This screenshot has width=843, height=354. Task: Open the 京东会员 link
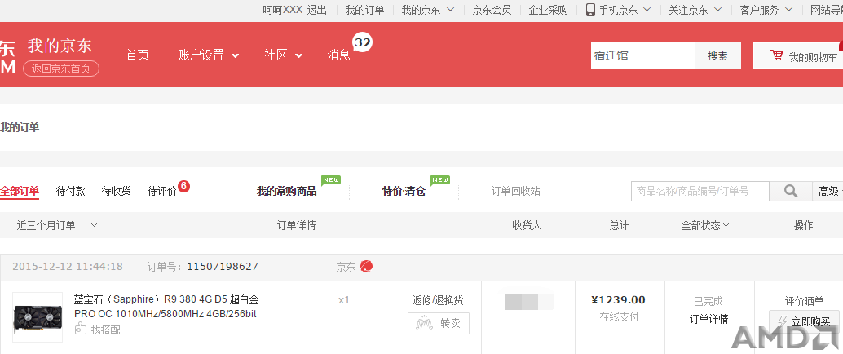point(492,10)
